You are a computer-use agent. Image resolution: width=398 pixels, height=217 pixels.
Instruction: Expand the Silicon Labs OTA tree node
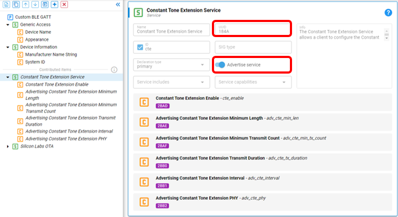coord(8,146)
